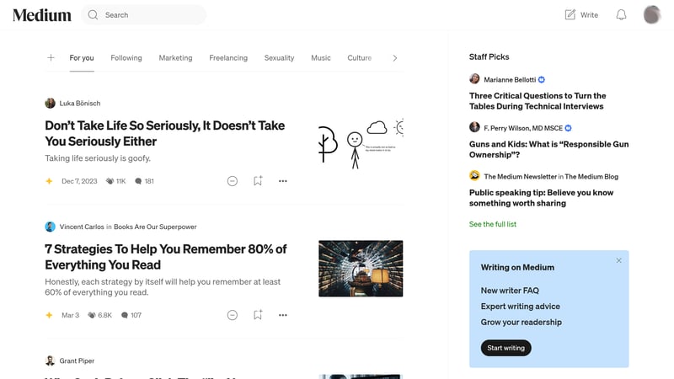This screenshot has height=379, width=674.
Task: Click the Write pencil icon
Action: coord(570,14)
